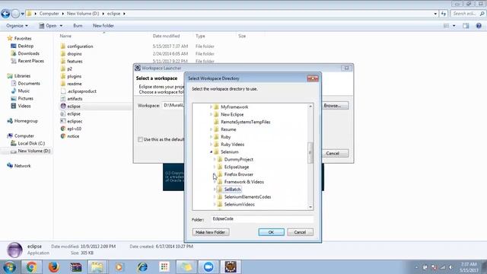Select the configuration folder icon
Image resolution: width=487 pixels, height=274 pixels.
click(x=63, y=46)
